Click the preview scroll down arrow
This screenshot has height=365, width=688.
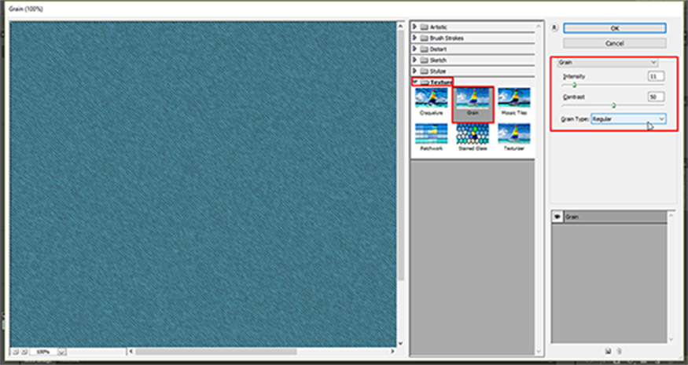pos(400,343)
